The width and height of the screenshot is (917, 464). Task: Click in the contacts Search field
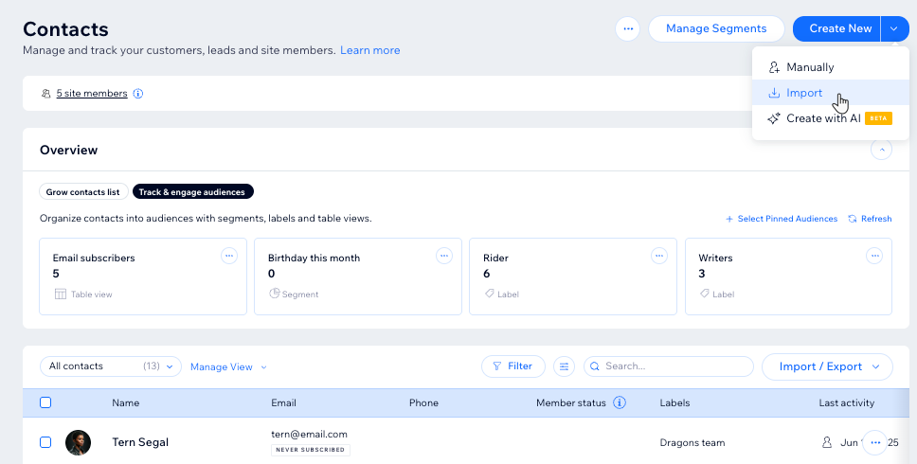tap(674, 366)
